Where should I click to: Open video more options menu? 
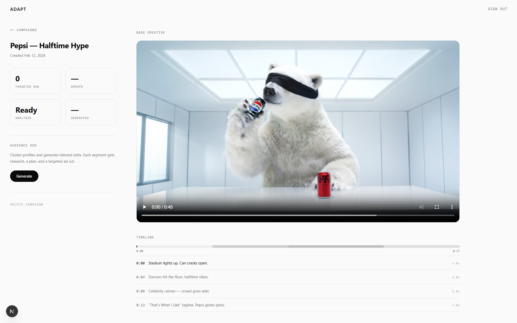452,207
